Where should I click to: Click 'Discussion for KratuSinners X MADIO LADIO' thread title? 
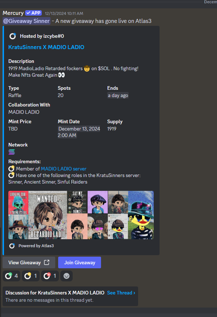click(x=55, y=293)
